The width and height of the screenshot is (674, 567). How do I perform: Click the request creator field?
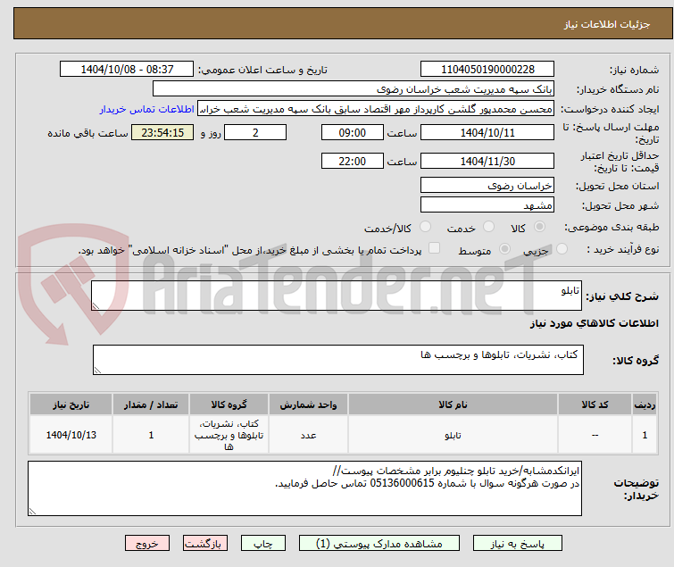point(376,109)
